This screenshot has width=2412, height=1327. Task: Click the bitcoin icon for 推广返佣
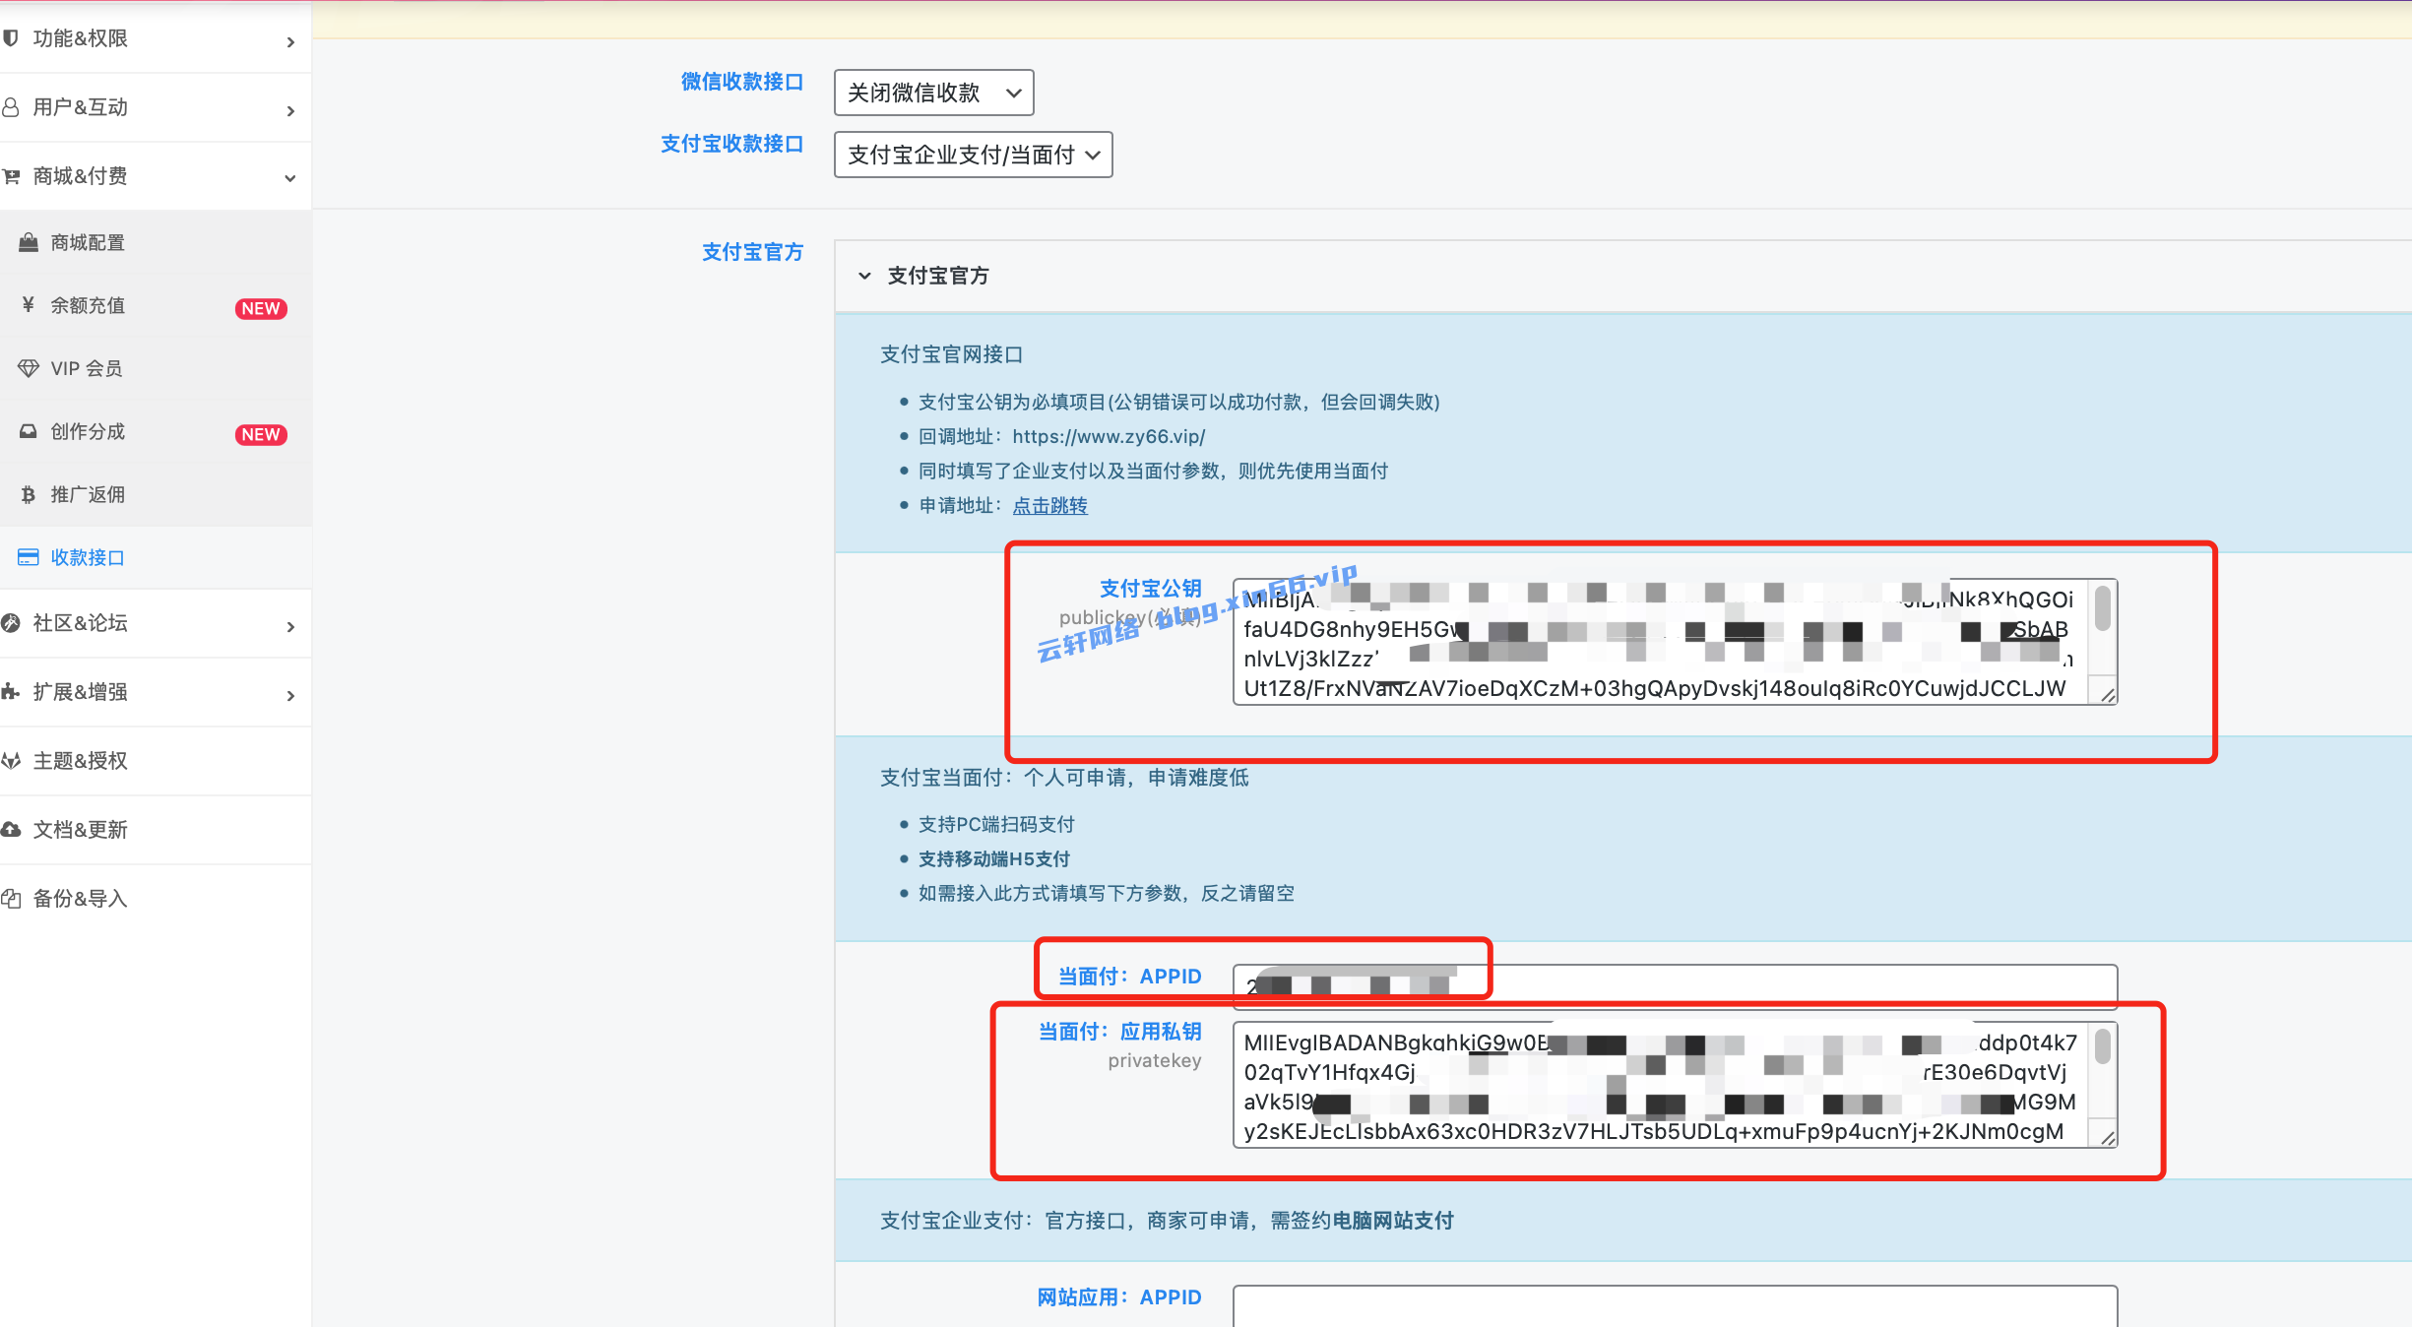(29, 494)
